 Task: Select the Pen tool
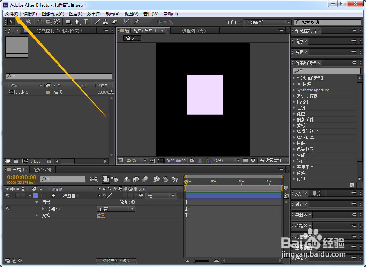click(77, 22)
